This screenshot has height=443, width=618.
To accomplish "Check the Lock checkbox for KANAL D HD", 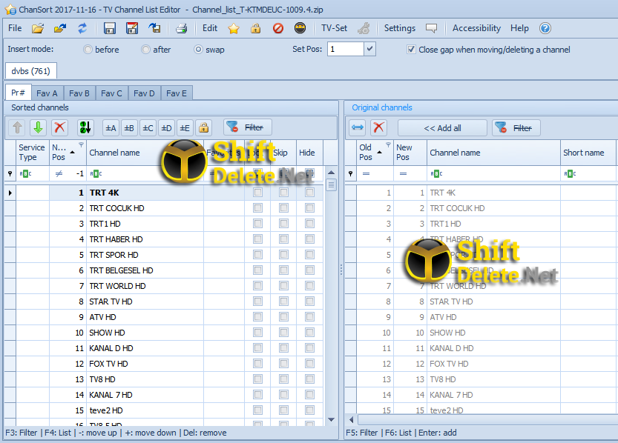I will point(257,348).
